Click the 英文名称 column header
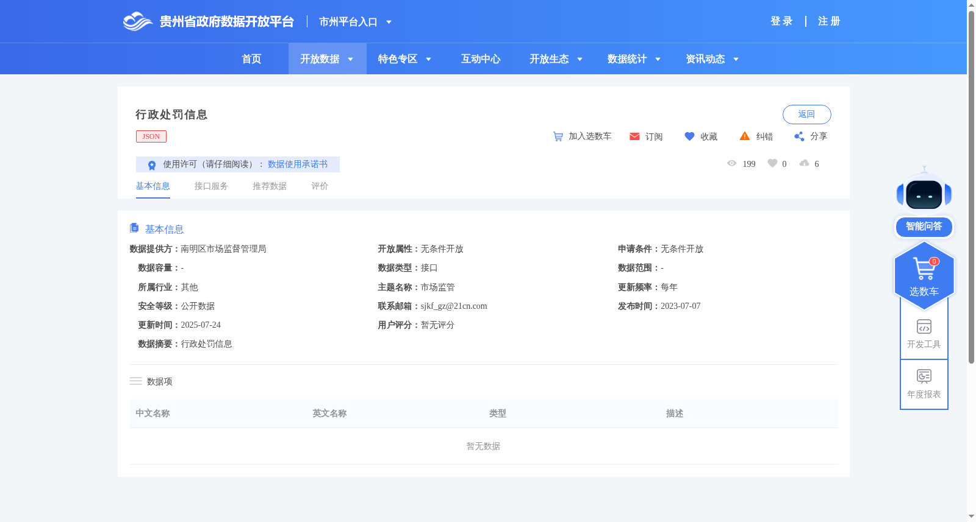This screenshot has height=522, width=976. tap(329, 414)
